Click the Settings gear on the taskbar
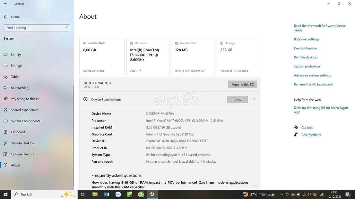 (x=153, y=194)
